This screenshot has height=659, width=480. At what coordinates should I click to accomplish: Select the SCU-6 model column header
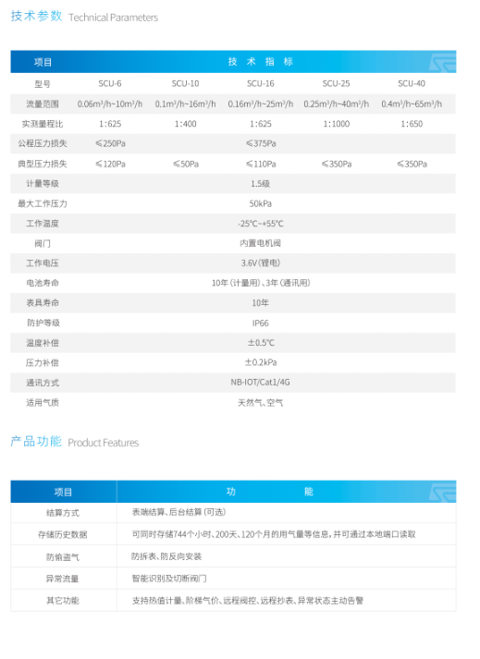pyautogui.click(x=110, y=83)
